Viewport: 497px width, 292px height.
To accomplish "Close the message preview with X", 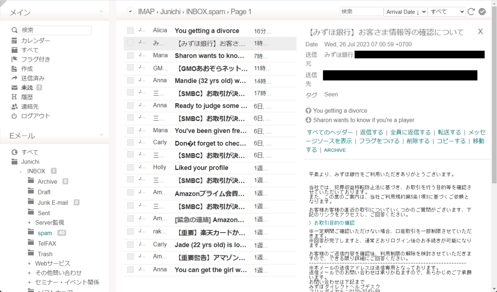I will click(480, 31).
